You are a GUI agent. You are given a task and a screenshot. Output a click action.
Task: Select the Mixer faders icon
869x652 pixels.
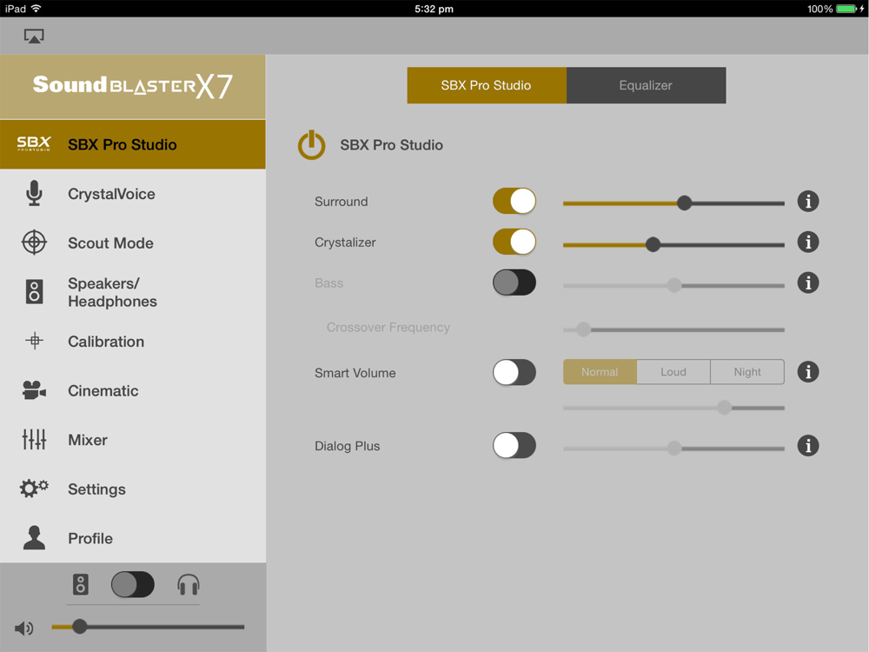pos(34,440)
